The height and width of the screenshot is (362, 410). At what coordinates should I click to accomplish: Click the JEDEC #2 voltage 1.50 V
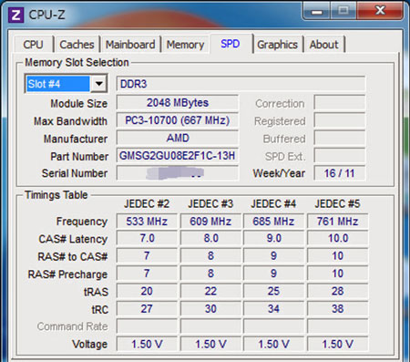[147, 344]
